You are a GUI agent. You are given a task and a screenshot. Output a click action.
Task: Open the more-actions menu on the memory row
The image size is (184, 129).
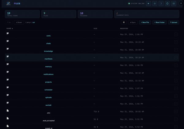click(176, 65)
